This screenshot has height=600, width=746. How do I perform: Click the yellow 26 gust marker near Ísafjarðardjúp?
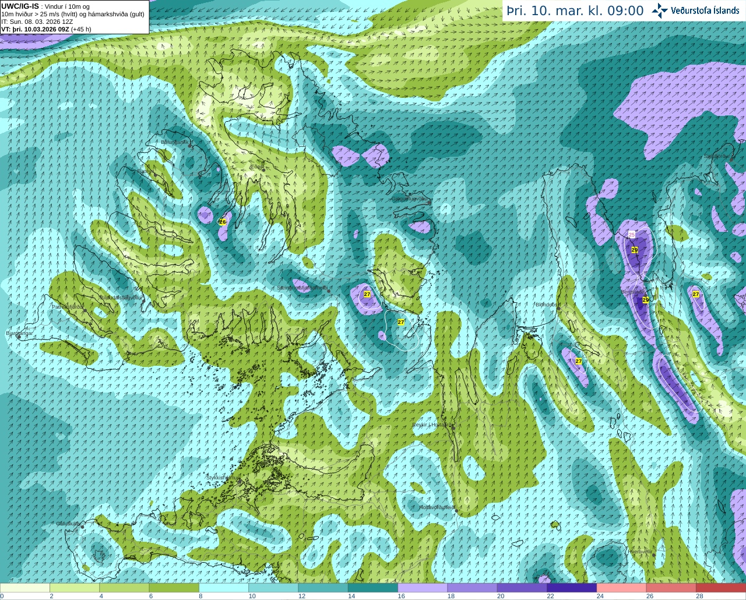pos(223,221)
